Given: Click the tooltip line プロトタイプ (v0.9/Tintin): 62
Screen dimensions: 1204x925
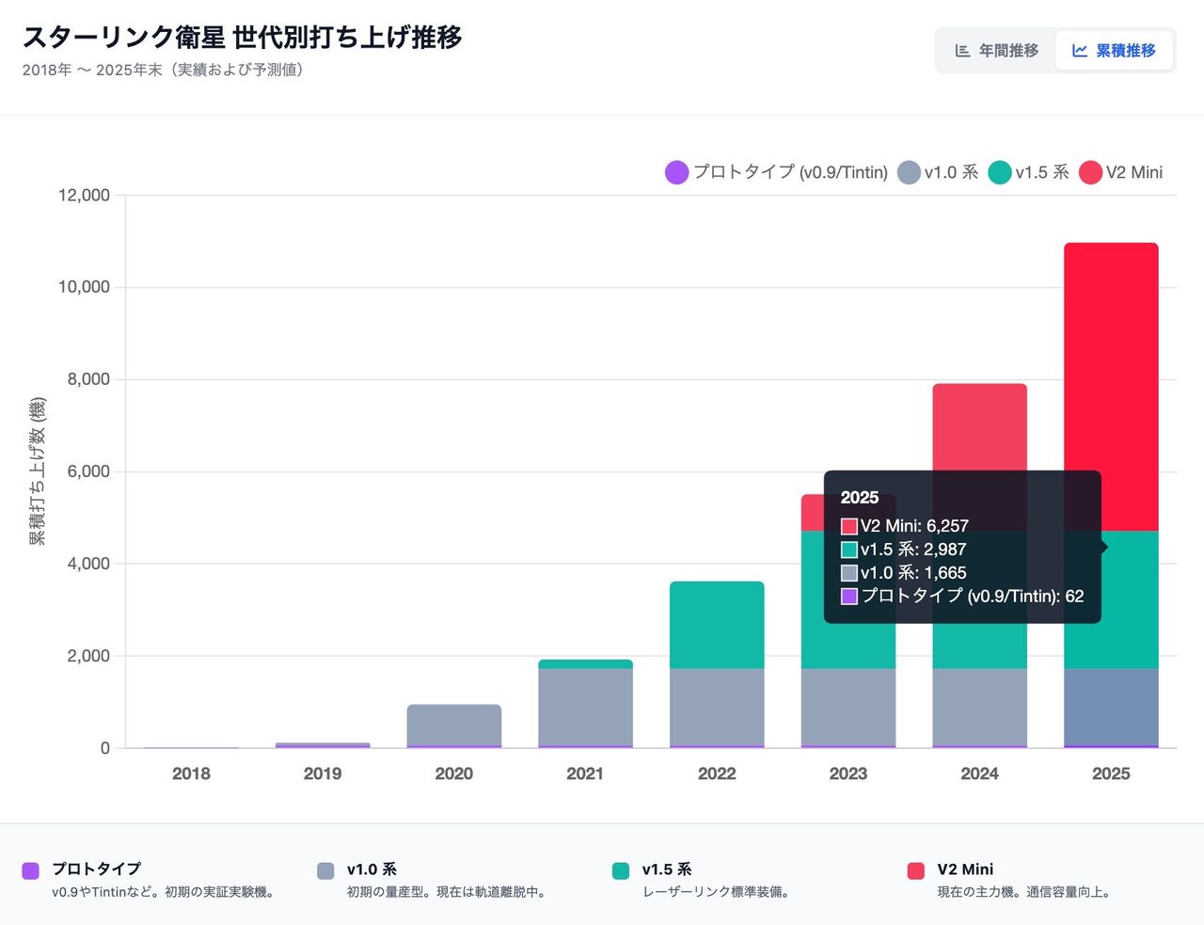Looking at the screenshot, I should pyautogui.click(x=962, y=596).
